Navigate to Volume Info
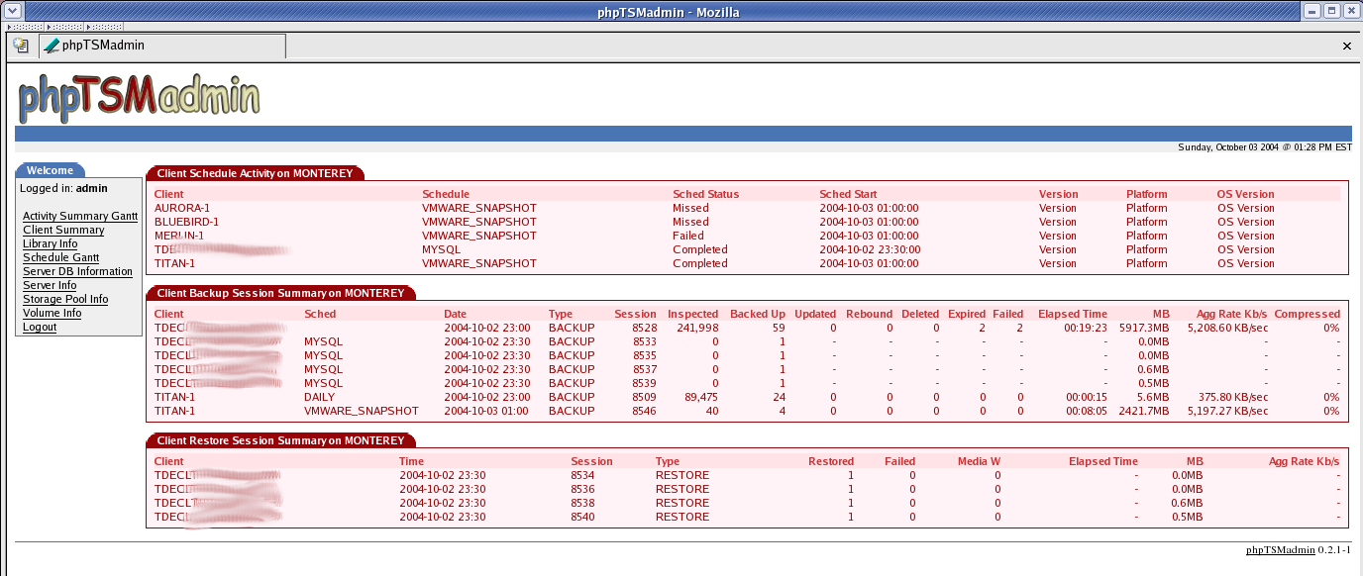Screen dimensions: 1363x576 (52, 313)
